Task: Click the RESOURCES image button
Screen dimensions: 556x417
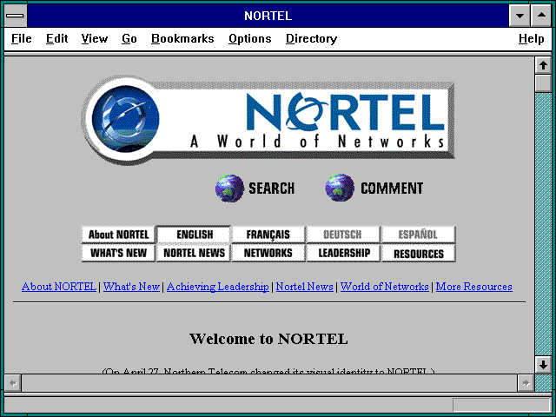Action: pos(419,254)
